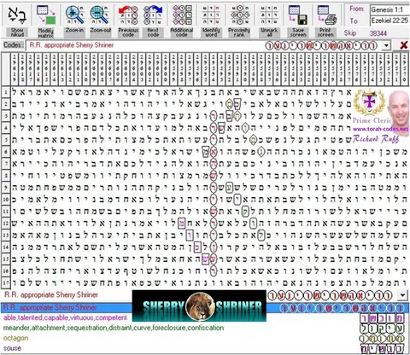Close the codes bar with red X
410x355 pixels.
tap(404, 45)
